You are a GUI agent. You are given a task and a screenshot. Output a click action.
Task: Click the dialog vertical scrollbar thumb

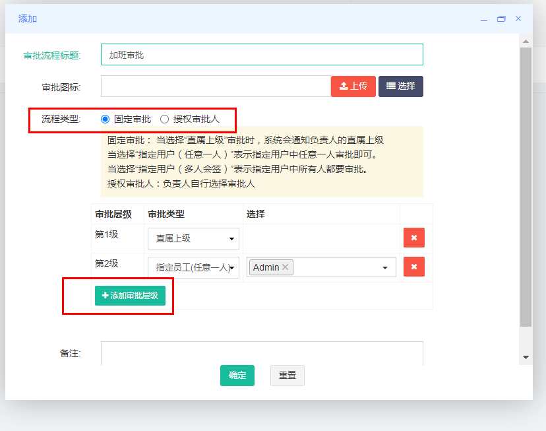point(526,187)
